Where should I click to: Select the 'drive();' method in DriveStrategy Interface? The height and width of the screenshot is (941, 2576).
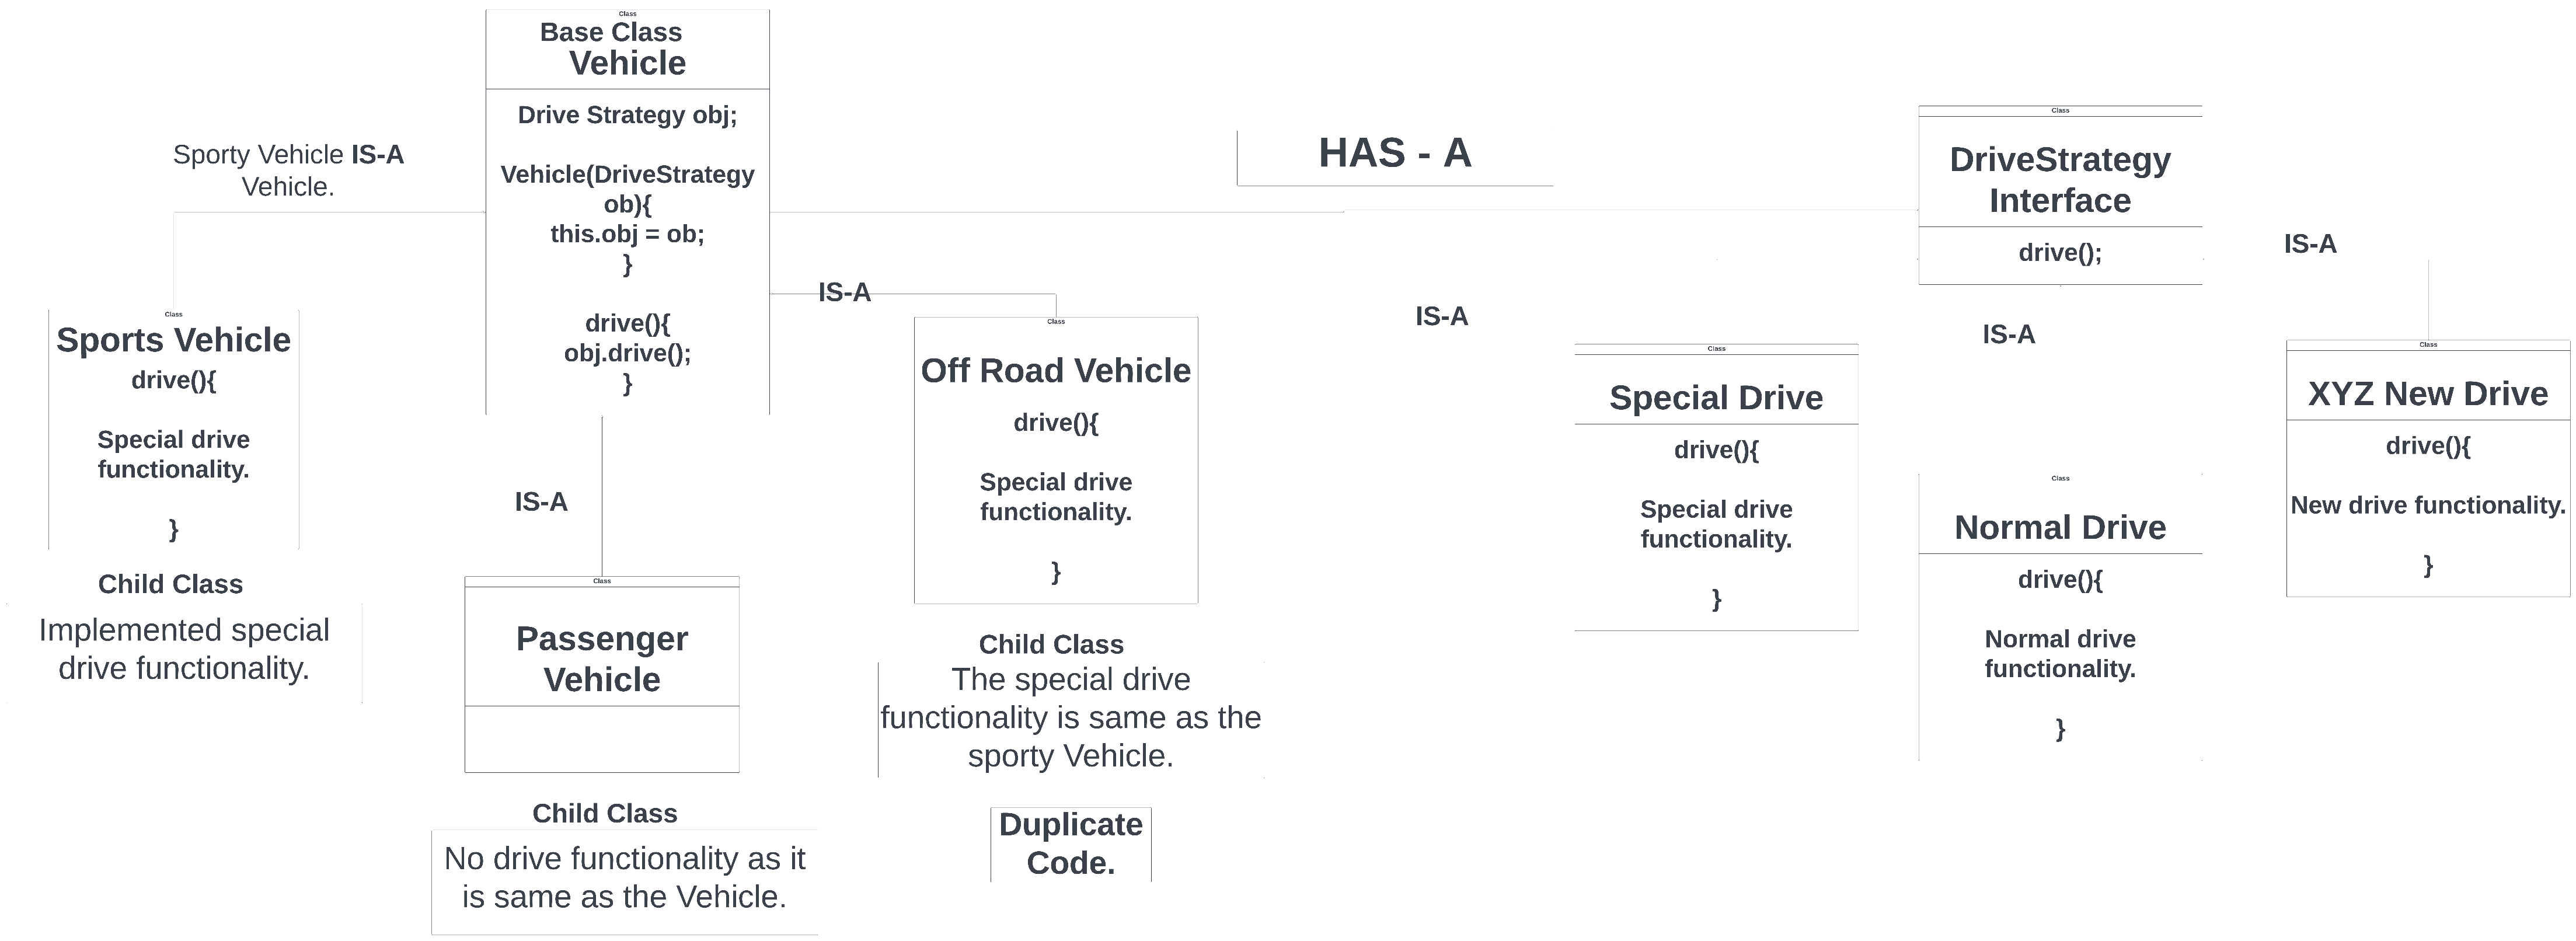tap(2060, 252)
